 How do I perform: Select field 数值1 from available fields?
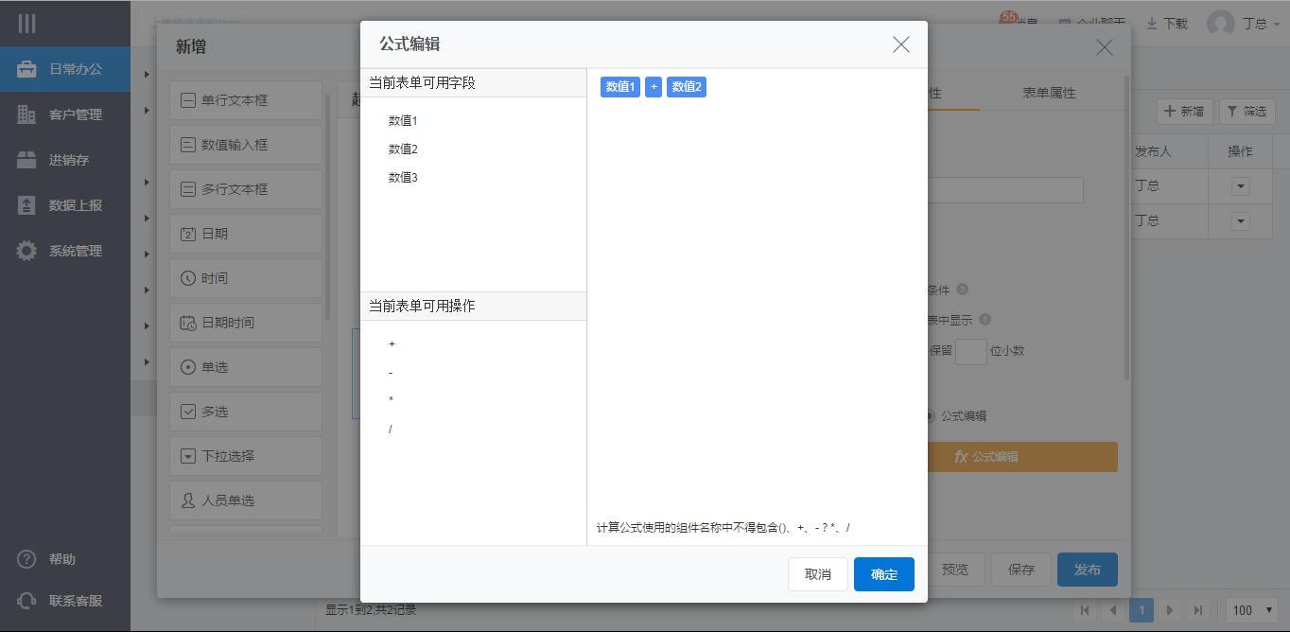pyautogui.click(x=403, y=121)
